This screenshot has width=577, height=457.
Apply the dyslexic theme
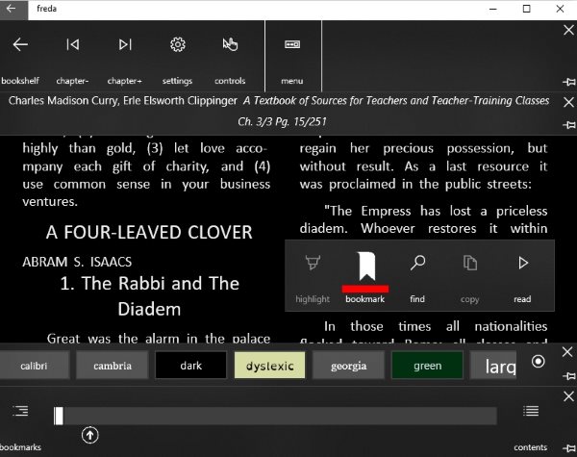(269, 366)
